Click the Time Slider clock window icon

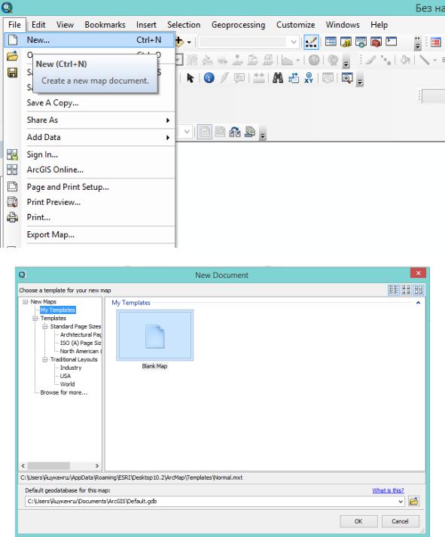[x=328, y=78]
